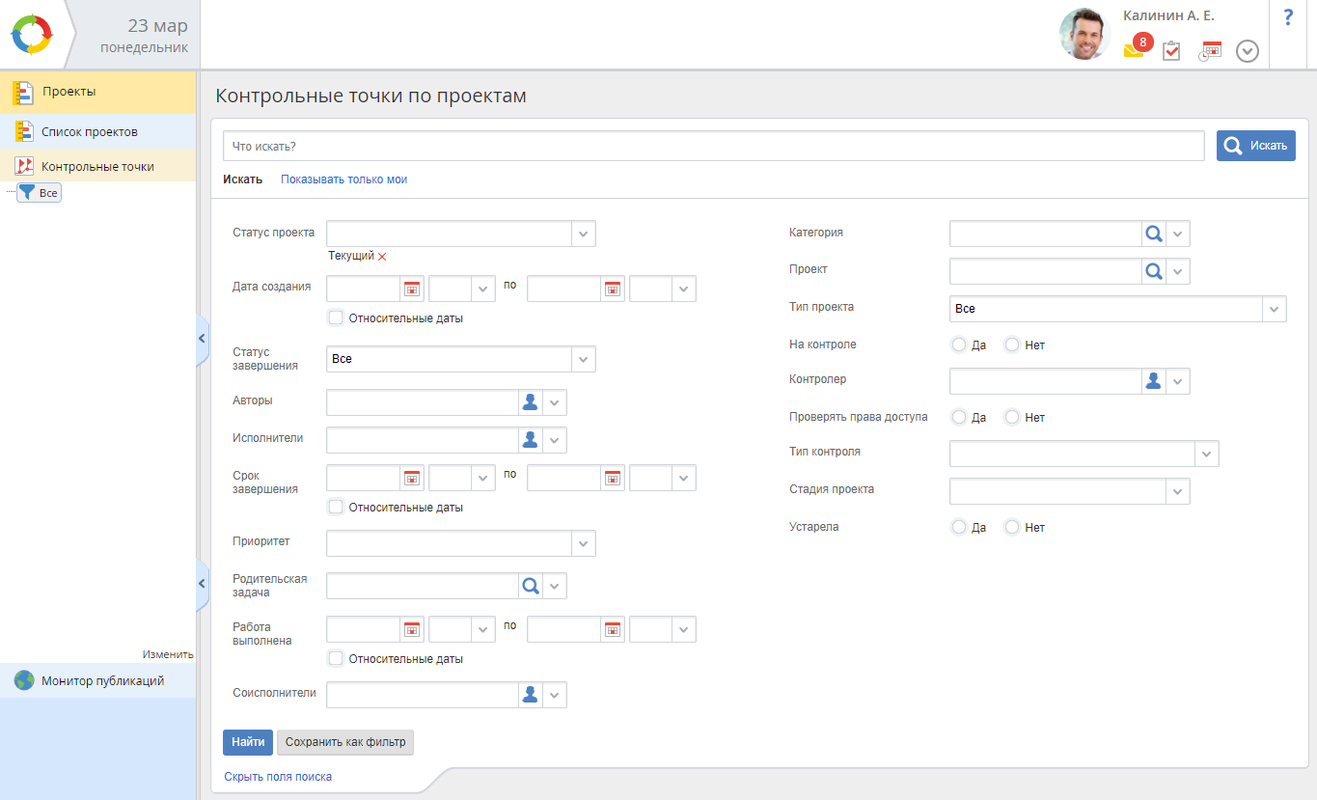
Task: Open Список проектов in the sidebar
Action: [89, 131]
